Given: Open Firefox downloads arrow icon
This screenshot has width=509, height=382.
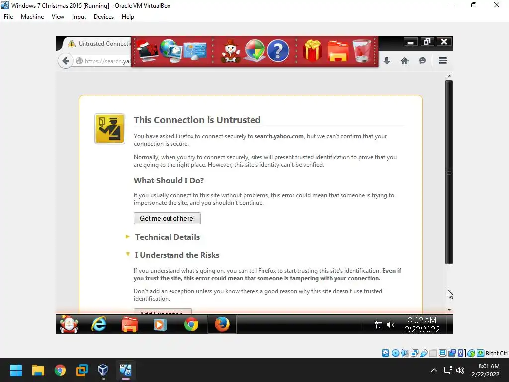Looking at the screenshot, I should click(x=387, y=61).
